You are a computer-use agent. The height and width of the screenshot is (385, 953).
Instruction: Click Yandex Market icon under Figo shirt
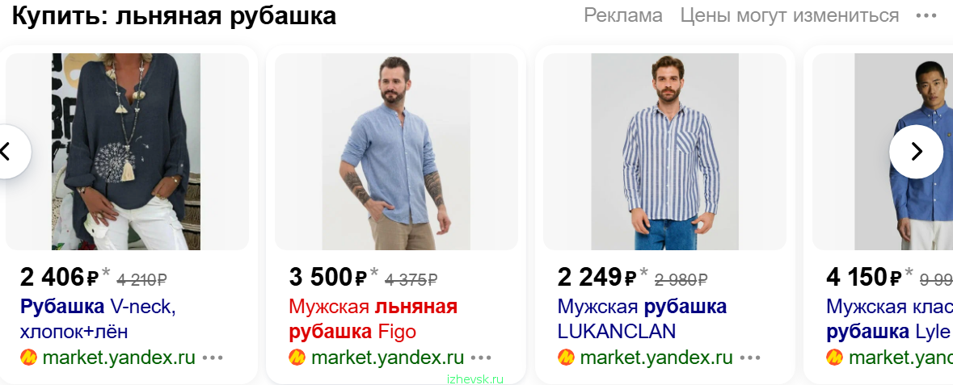pyautogui.click(x=297, y=357)
